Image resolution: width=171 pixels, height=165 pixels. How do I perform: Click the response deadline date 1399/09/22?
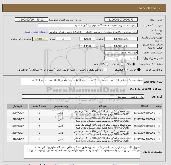(121, 39)
